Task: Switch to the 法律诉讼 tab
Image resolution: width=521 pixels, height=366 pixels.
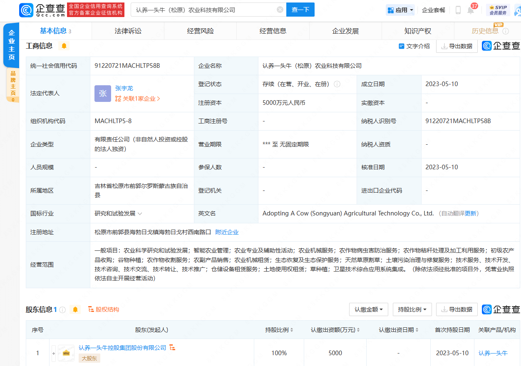Action: tap(128, 31)
